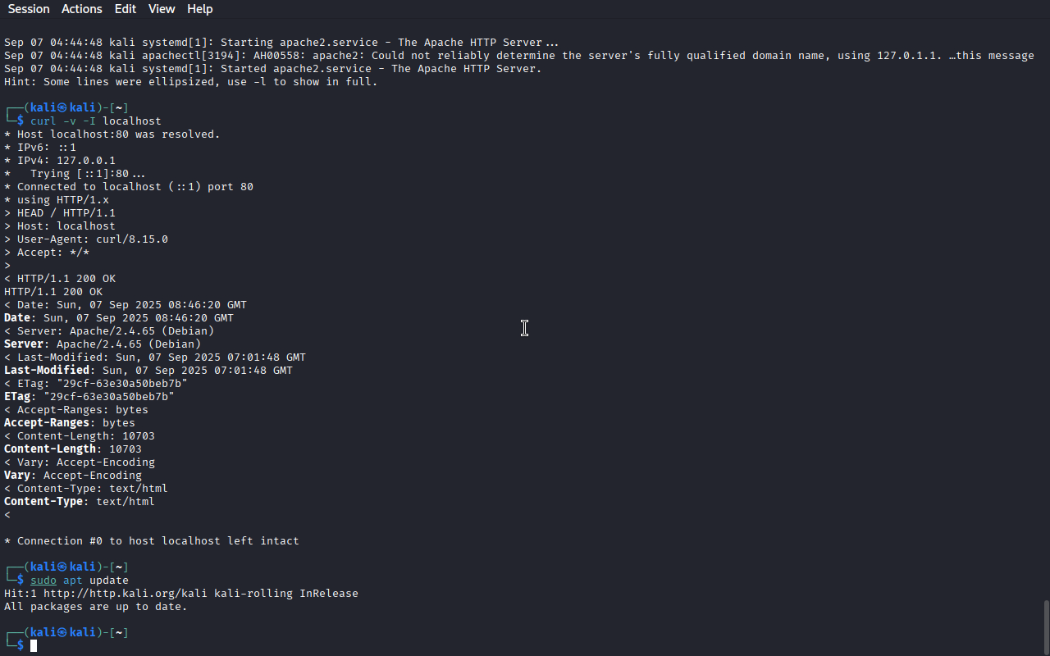Open the Session menu
This screenshot has height=656, width=1050.
(29, 9)
